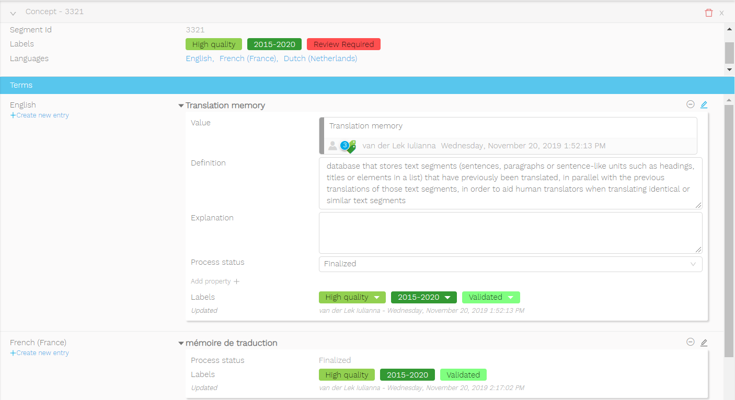Image resolution: width=735 pixels, height=400 pixels.
Task: Click the Dutch (Netherlands) language link
Action: click(320, 58)
